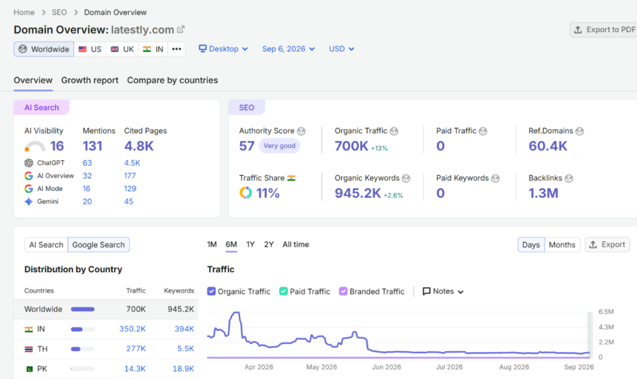Click the India traffic share bar

[83, 329]
